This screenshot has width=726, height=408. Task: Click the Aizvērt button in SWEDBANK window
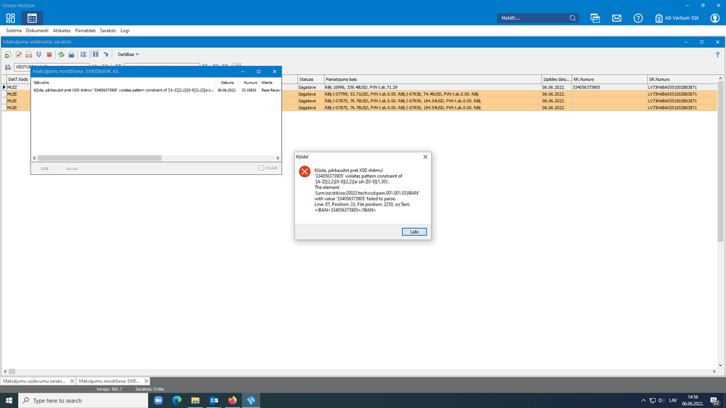point(72,169)
